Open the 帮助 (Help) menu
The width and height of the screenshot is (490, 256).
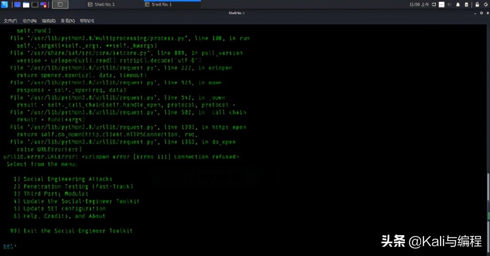pos(87,21)
